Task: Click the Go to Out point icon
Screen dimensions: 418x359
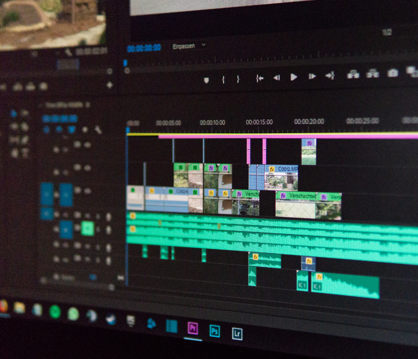Action: (x=330, y=76)
